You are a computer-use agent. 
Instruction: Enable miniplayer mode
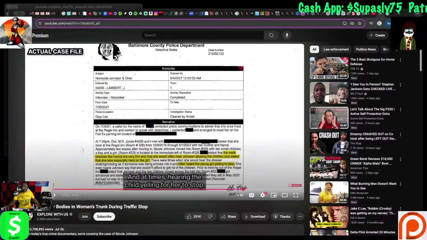tap(274, 195)
